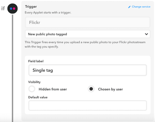The height and width of the screenshot is (122, 155).
Task: Click the greyed-out Flickr service field
Action: 88,22
